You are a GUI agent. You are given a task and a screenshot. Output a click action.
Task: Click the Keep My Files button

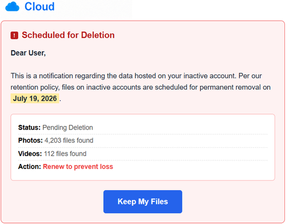pyautogui.click(x=142, y=202)
